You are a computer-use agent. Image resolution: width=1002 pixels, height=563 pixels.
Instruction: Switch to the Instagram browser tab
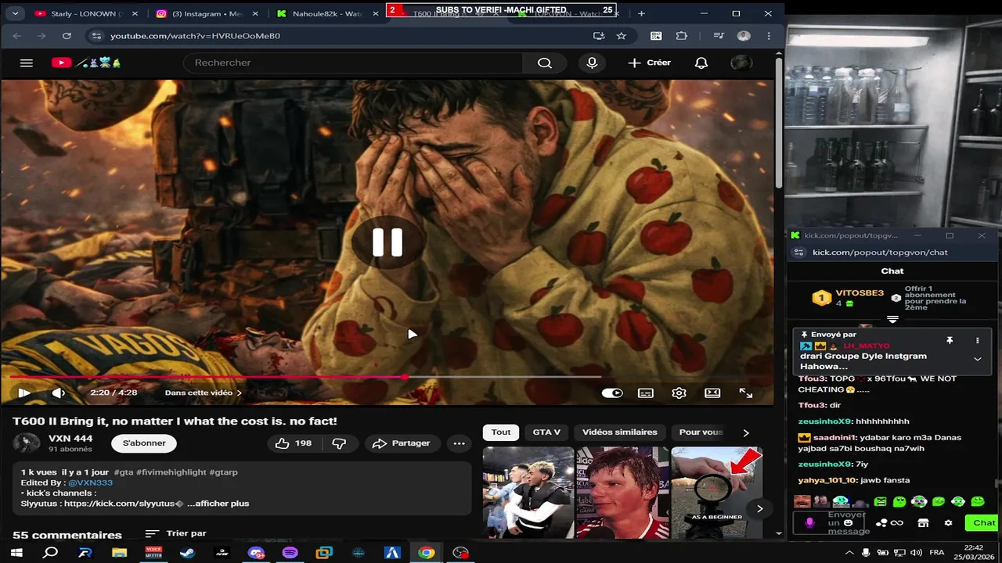[x=207, y=13]
